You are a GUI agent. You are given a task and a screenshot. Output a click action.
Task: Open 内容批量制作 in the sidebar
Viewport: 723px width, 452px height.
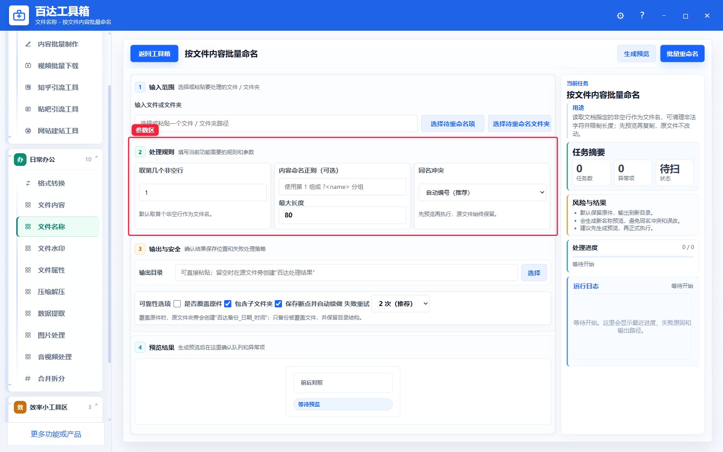pos(58,44)
